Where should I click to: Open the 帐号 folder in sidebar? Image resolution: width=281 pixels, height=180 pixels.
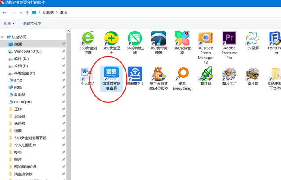18,152
